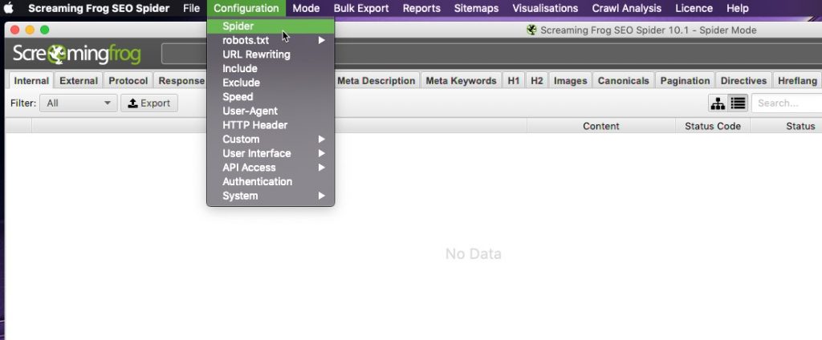Open the Apple menu
822x340 pixels.
click(x=11, y=9)
